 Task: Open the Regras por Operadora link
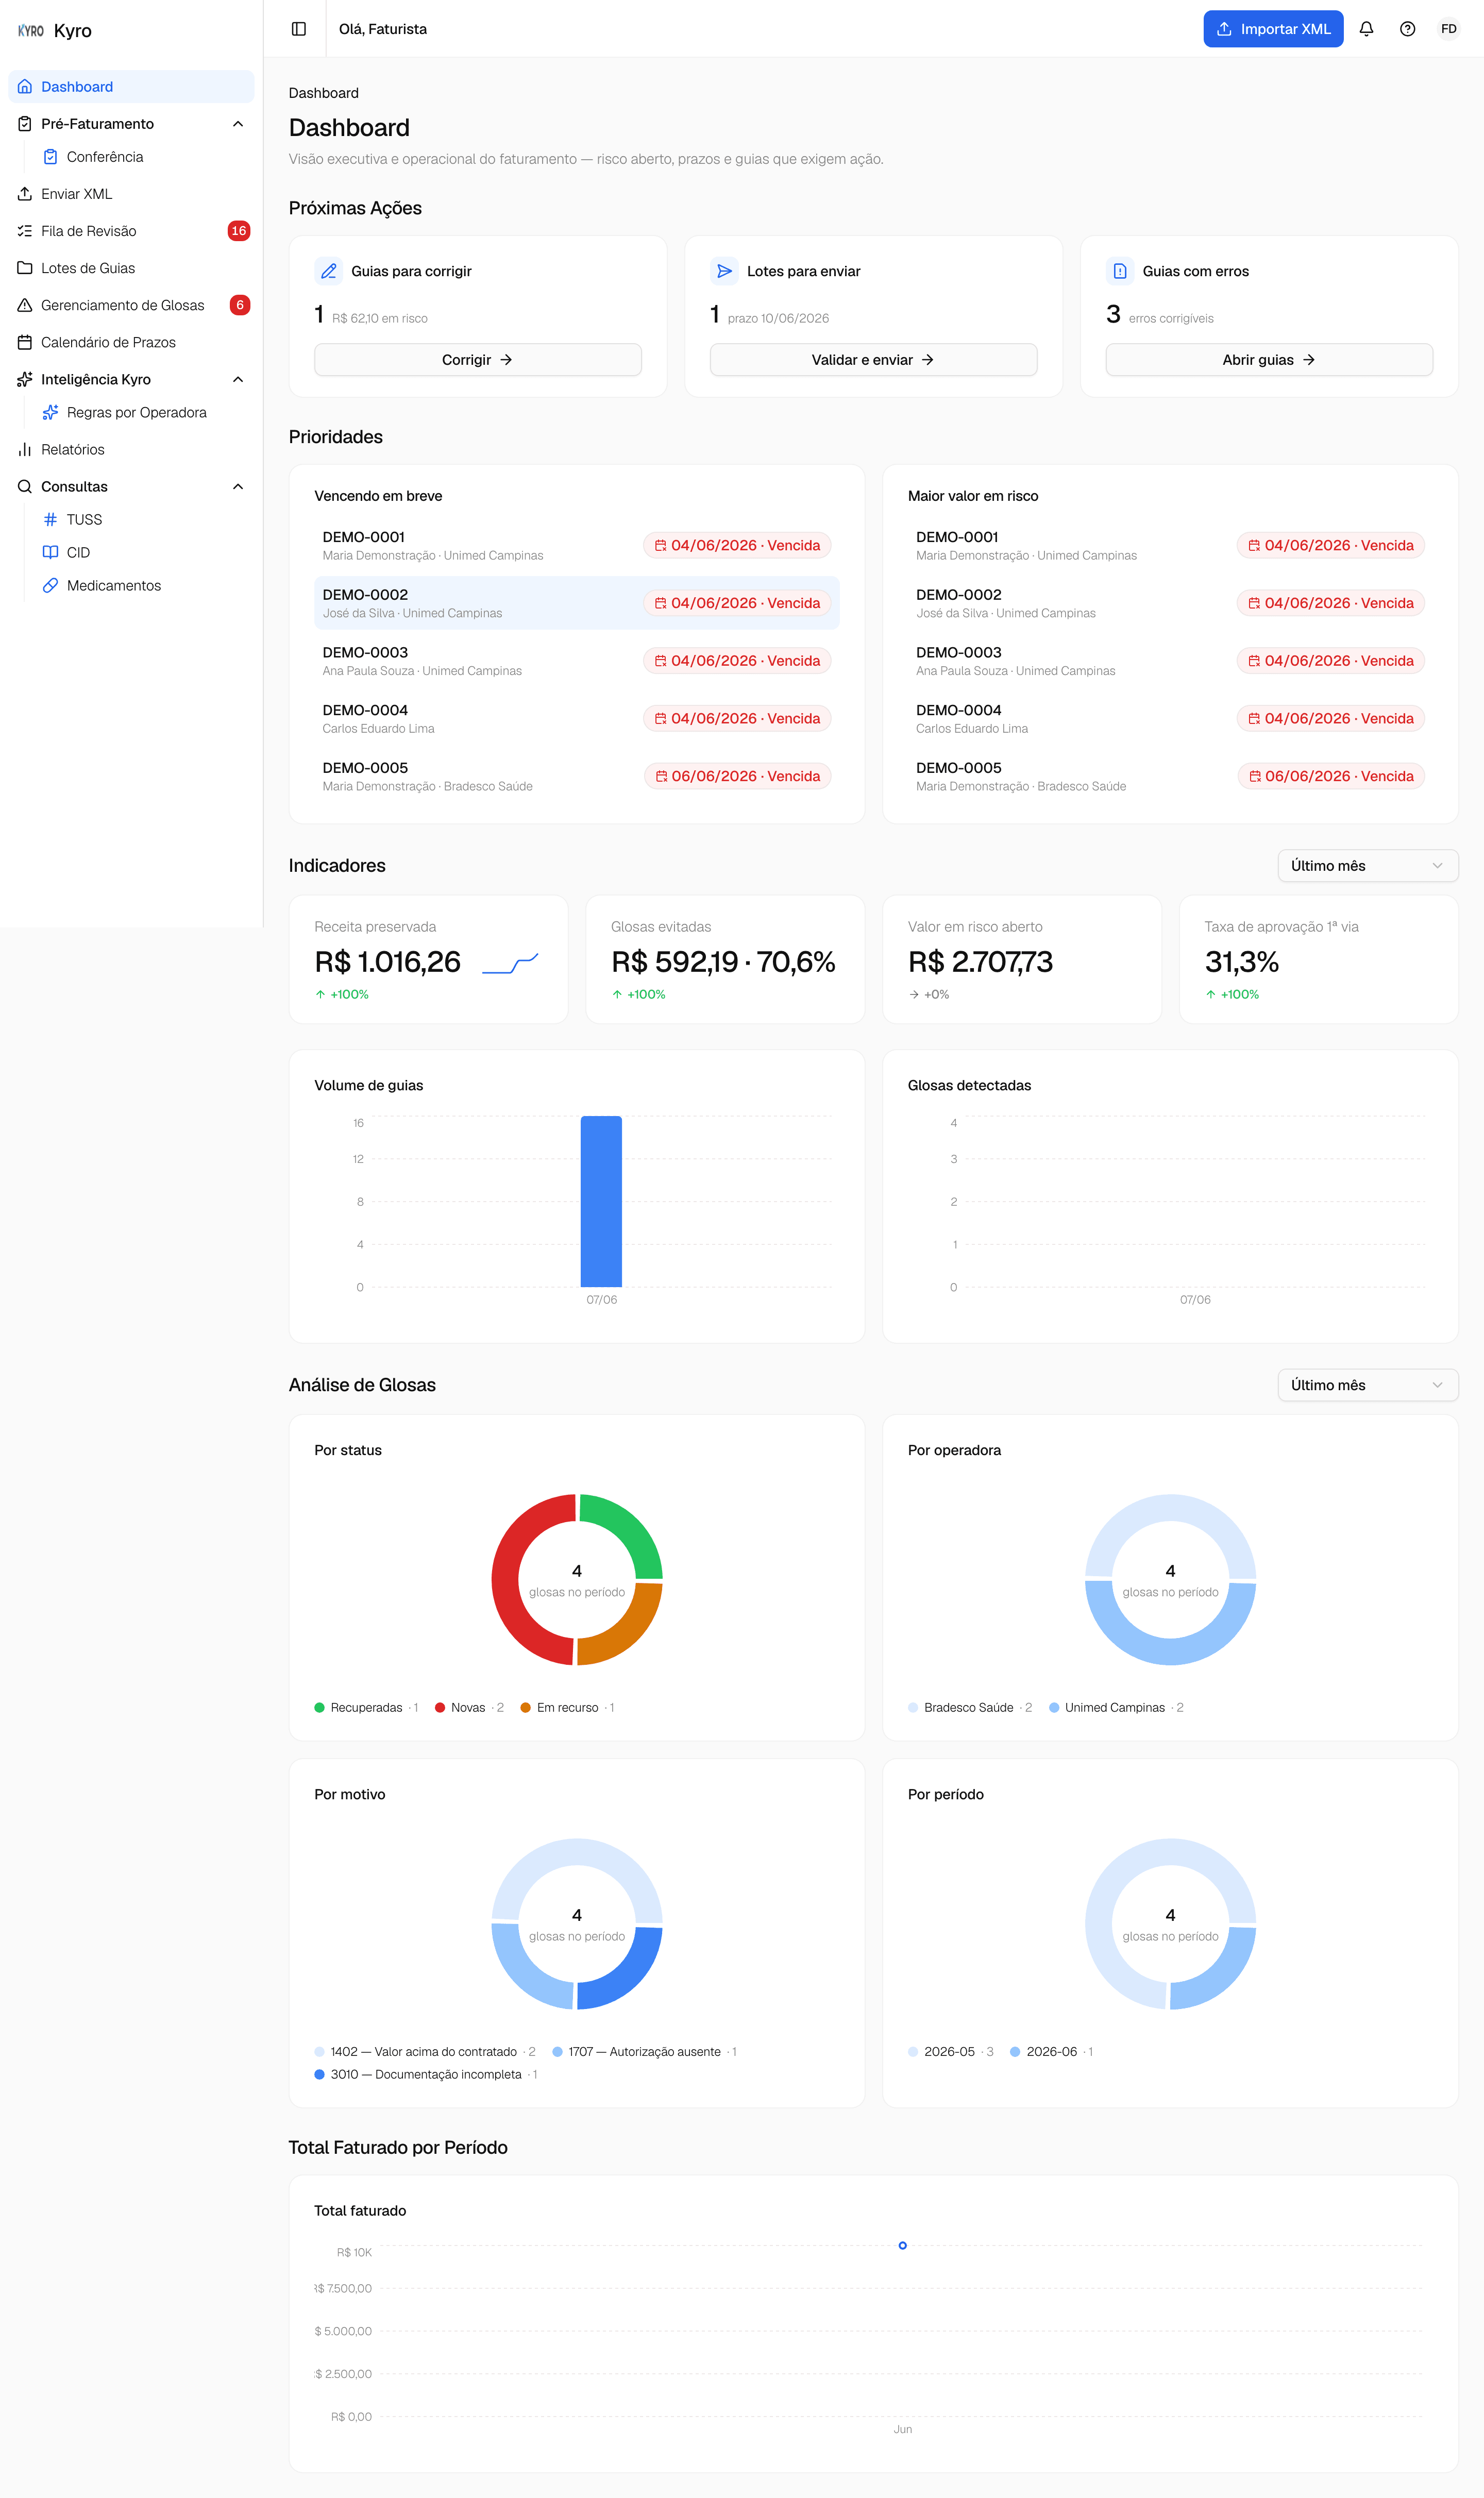point(143,412)
